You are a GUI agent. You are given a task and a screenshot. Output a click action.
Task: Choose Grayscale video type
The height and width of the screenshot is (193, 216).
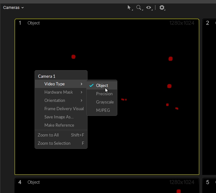(105, 102)
